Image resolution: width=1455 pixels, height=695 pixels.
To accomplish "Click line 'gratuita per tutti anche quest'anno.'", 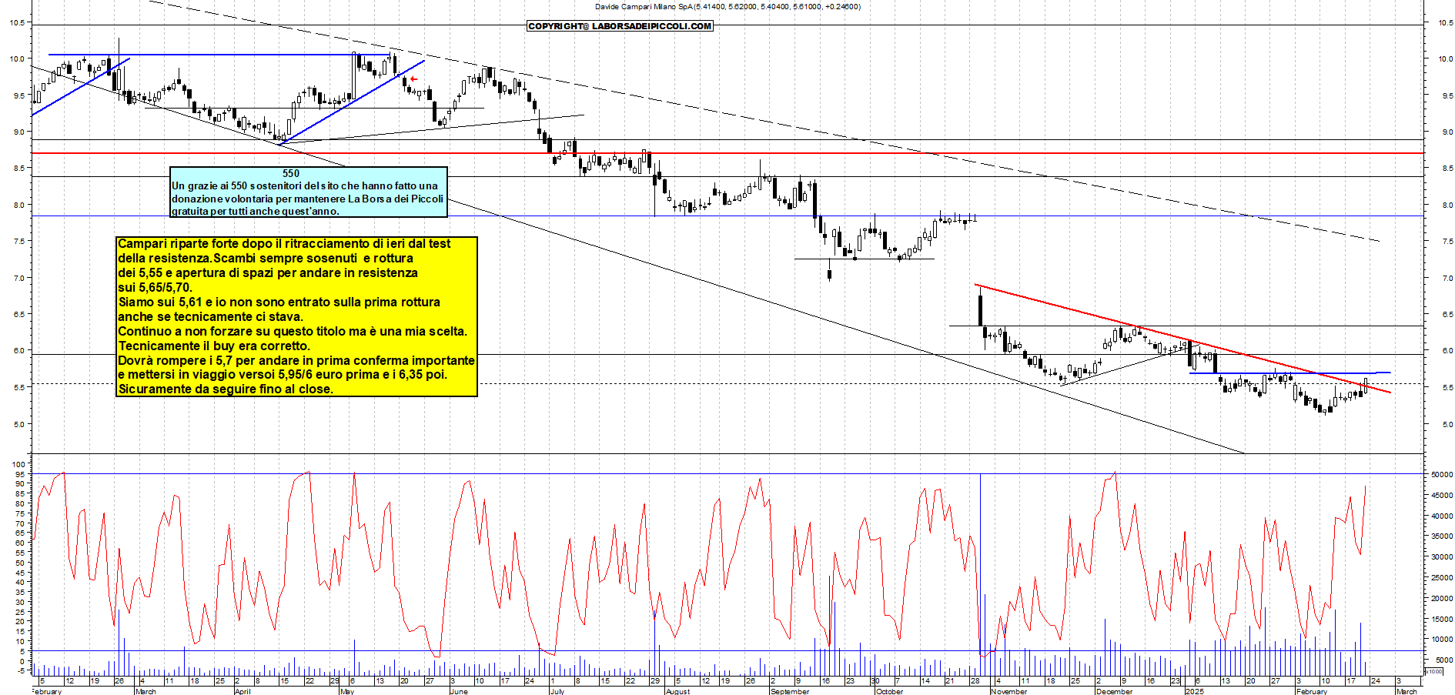I will pyautogui.click(x=255, y=211).
